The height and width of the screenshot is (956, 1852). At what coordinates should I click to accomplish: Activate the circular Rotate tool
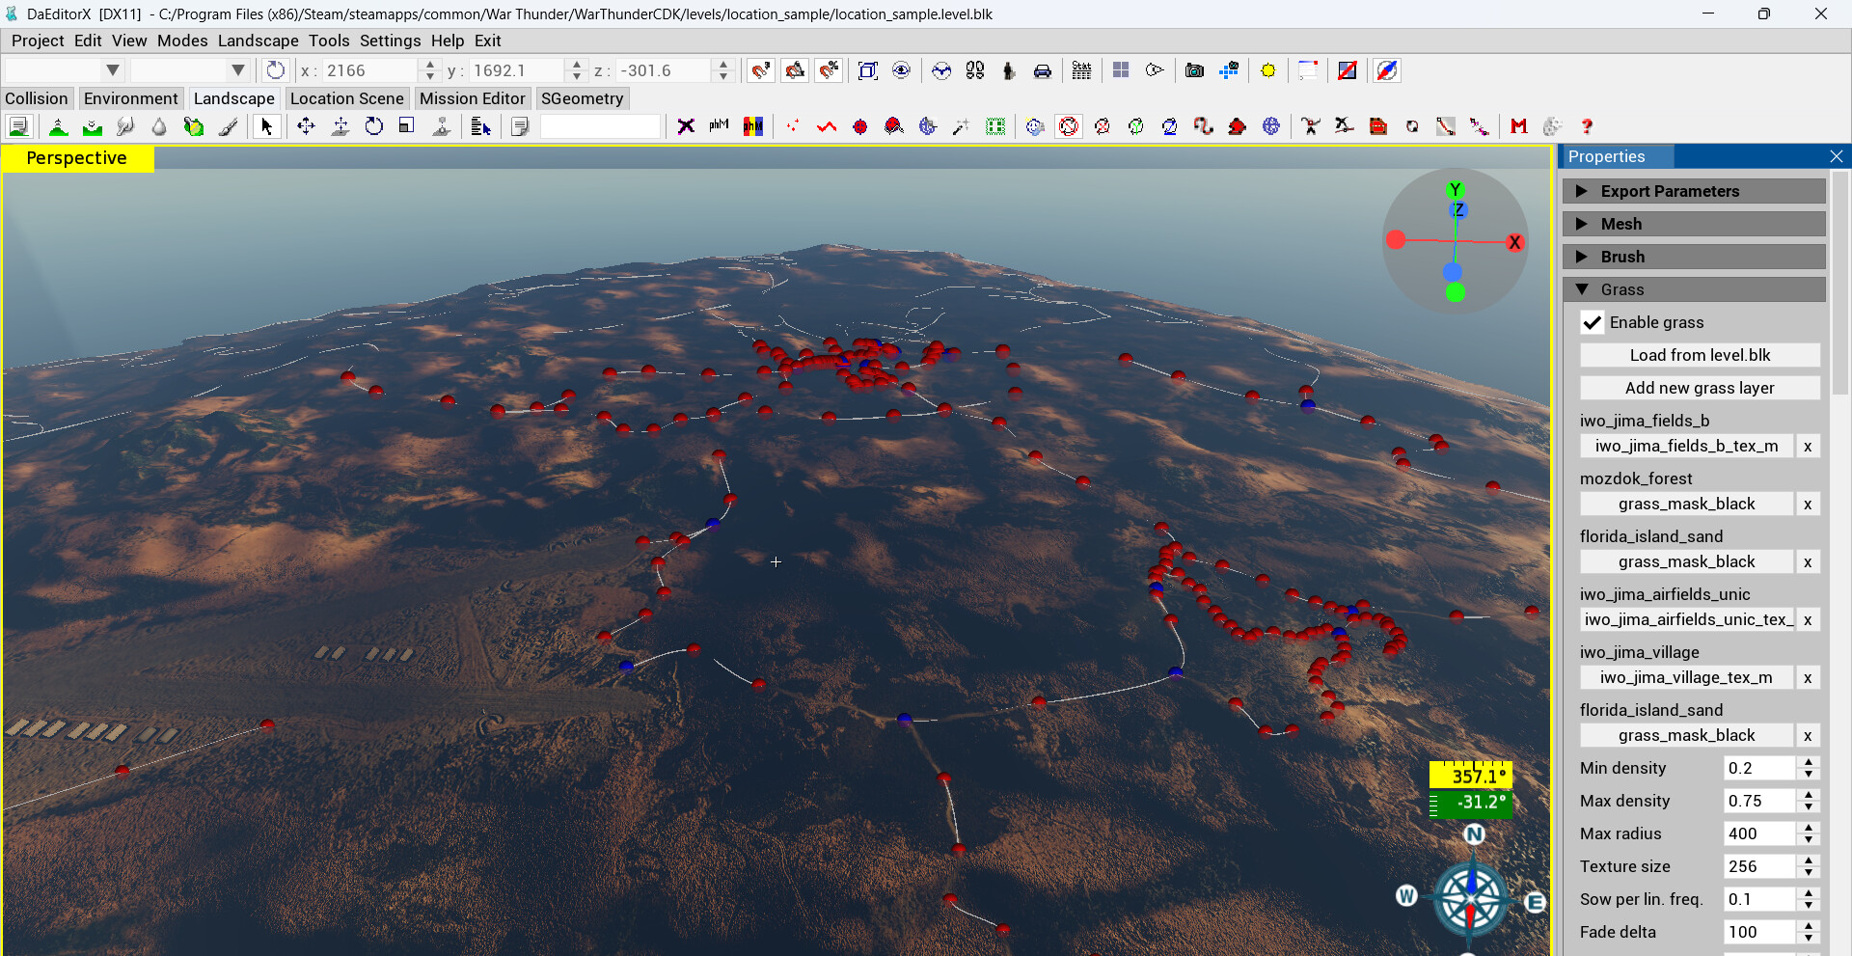[373, 126]
